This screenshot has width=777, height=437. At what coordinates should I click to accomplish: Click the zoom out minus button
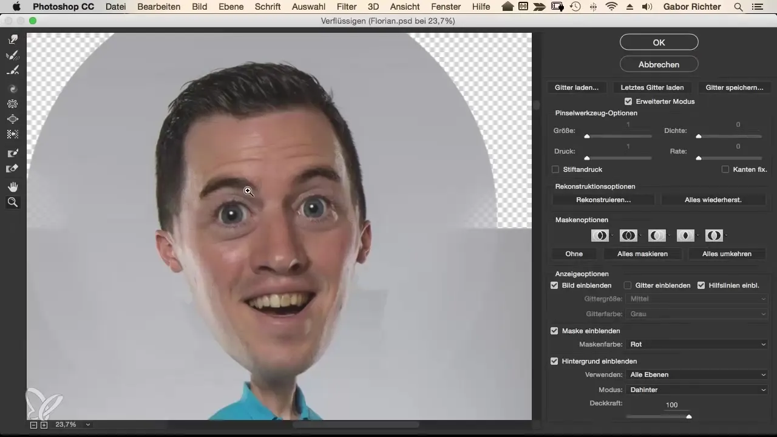[34, 425]
